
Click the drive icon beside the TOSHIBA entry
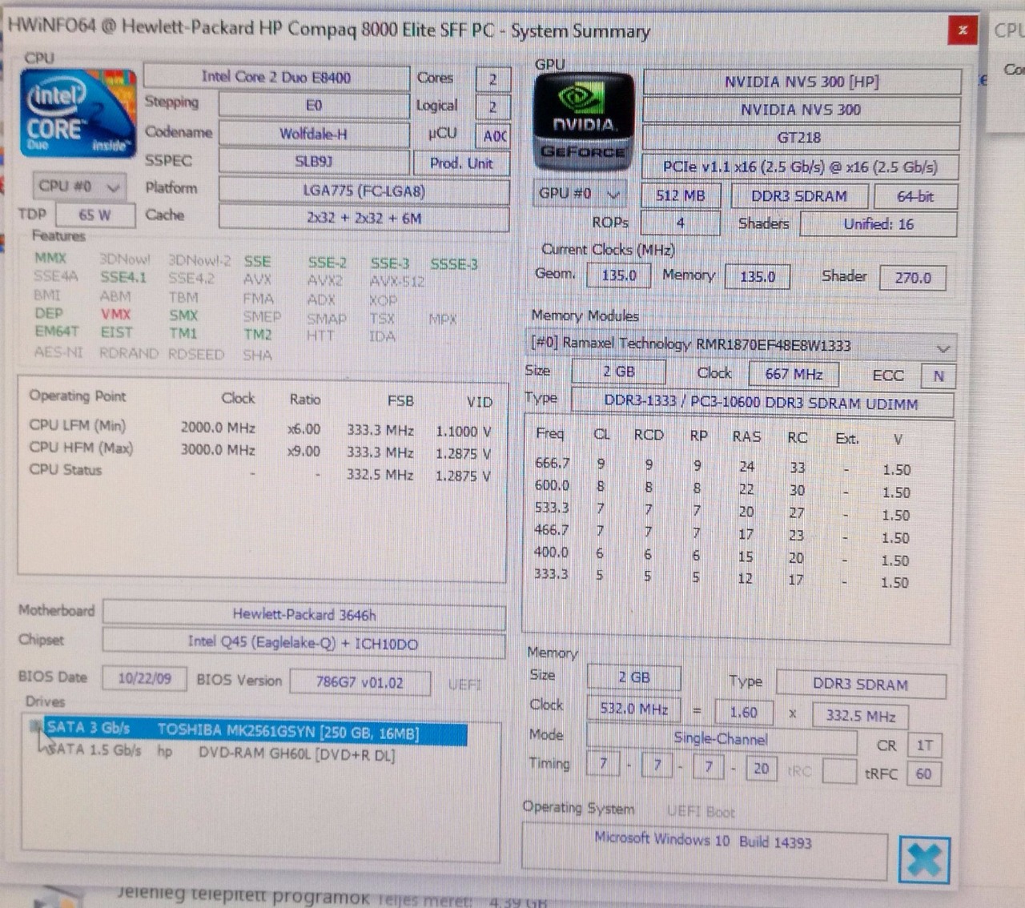(x=34, y=727)
